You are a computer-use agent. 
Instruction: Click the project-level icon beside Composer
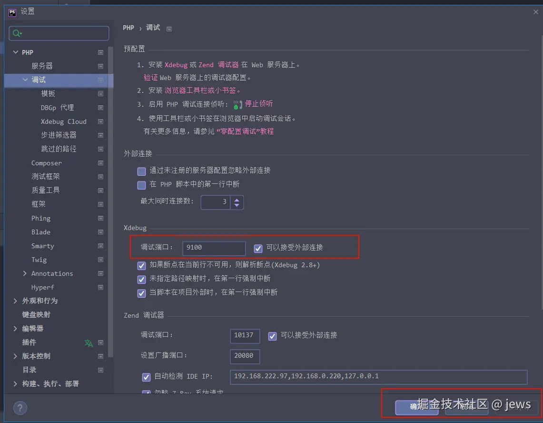pos(100,163)
